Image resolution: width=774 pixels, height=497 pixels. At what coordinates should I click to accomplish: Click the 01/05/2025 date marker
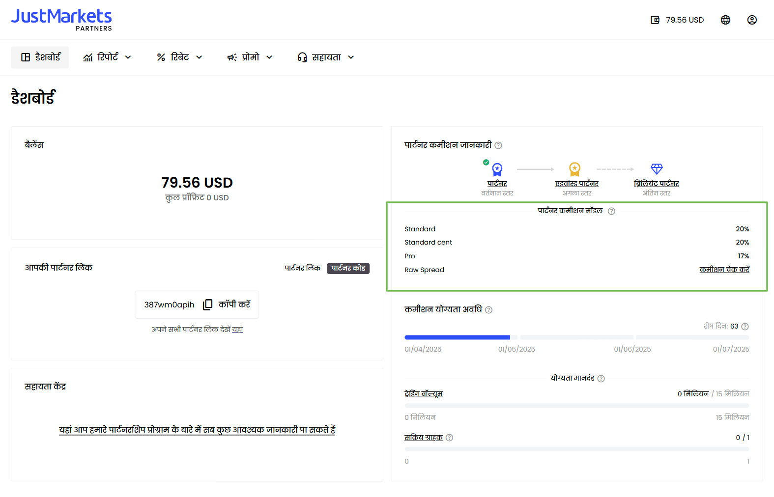(516, 350)
